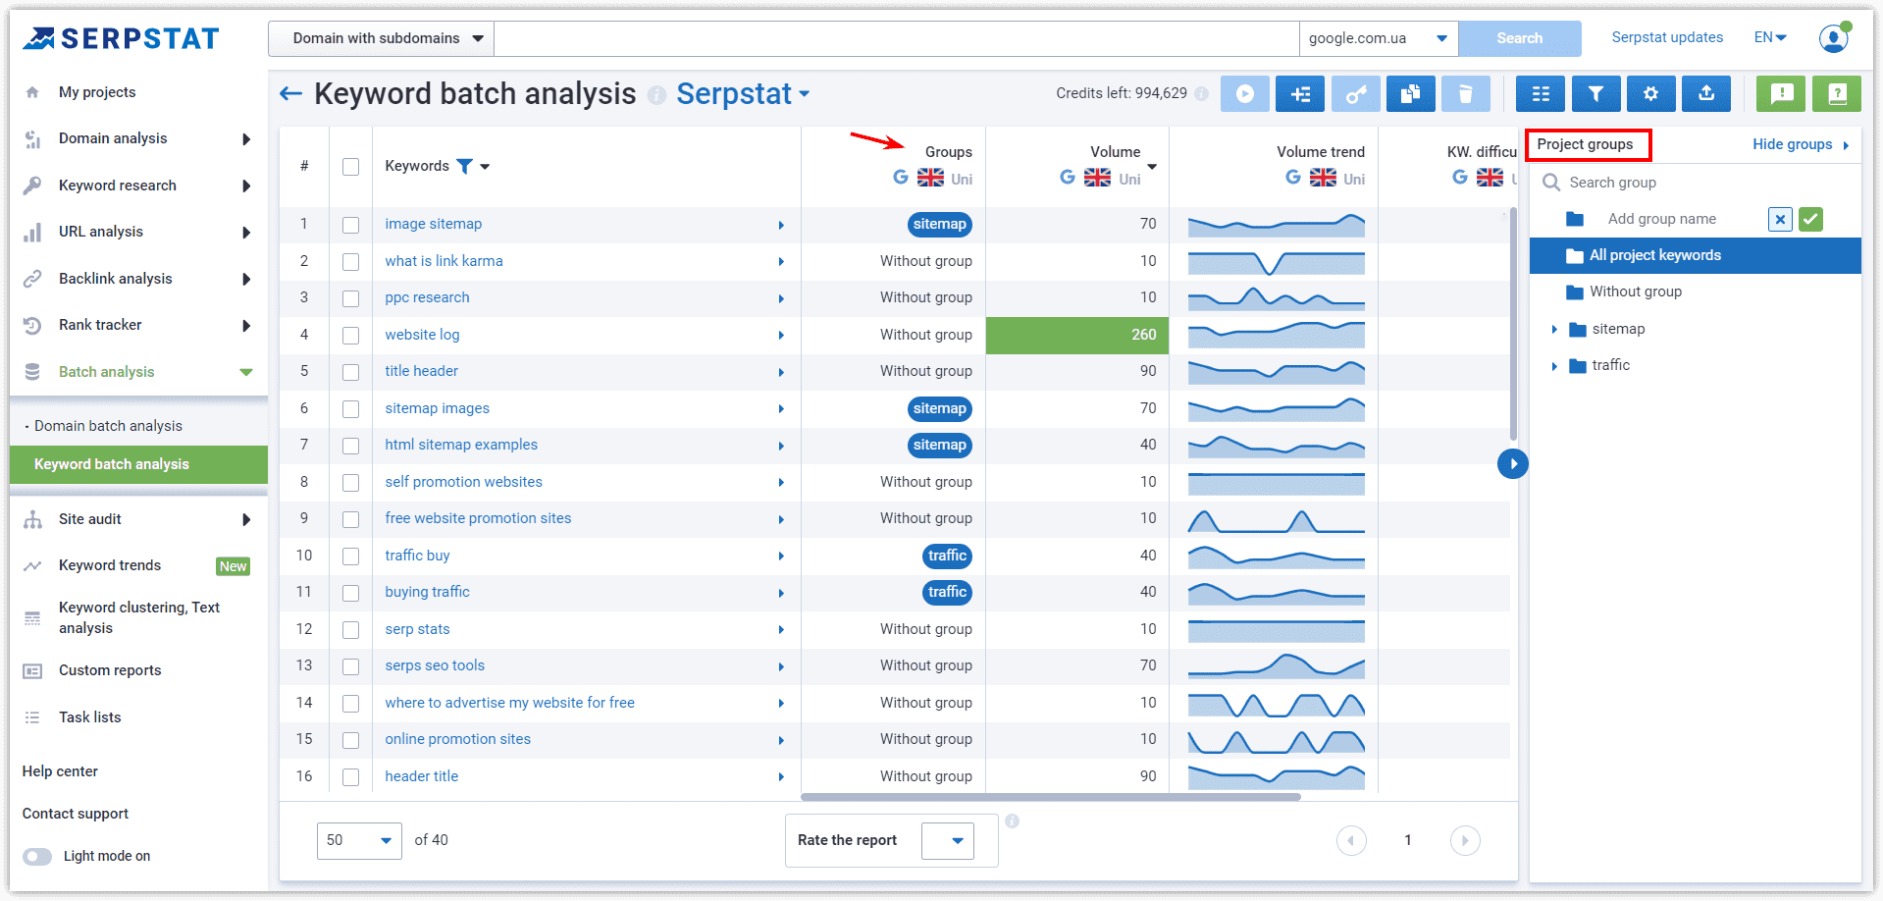Open the toolbar filter funnel button
Viewport: 1883px width, 901px height.
pyautogui.click(x=1595, y=94)
